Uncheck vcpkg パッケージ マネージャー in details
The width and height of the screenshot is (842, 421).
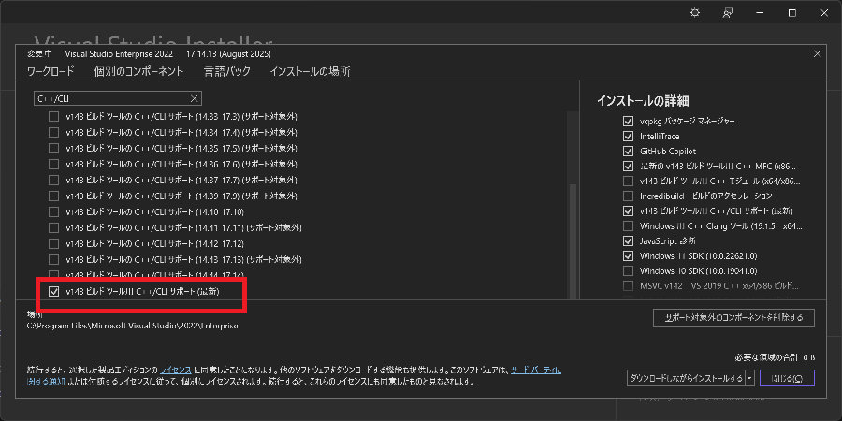pos(628,122)
